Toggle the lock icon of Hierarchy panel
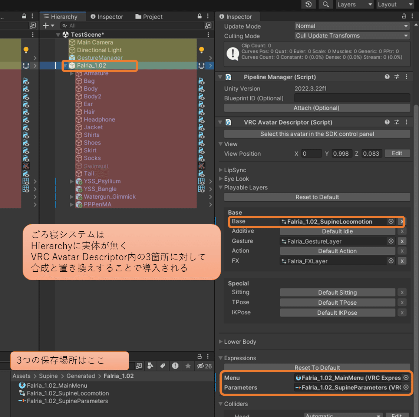419x417 pixels. 199,16
